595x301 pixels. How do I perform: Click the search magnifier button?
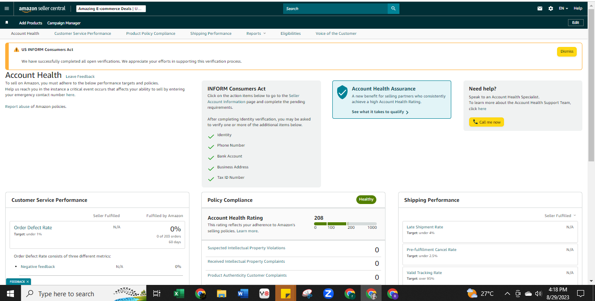pyautogui.click(x=393, y=9)
